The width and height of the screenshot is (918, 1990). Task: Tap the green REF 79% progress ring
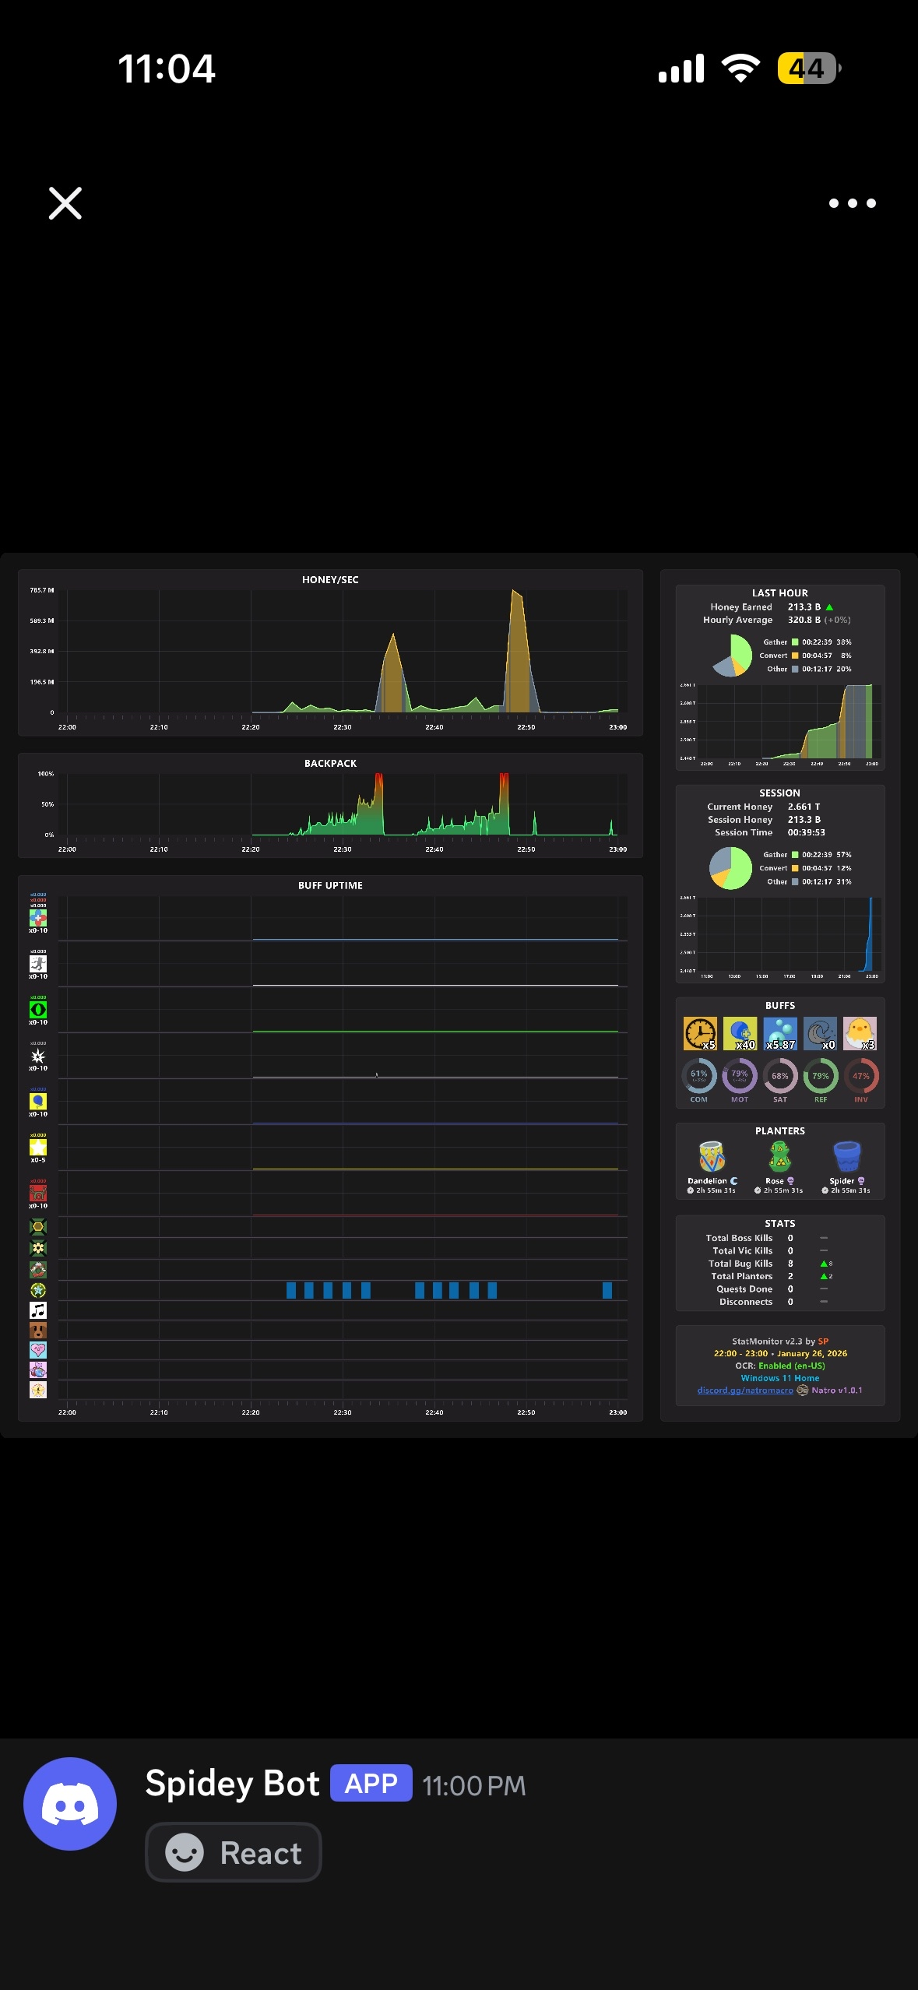tap(821, 1075)
